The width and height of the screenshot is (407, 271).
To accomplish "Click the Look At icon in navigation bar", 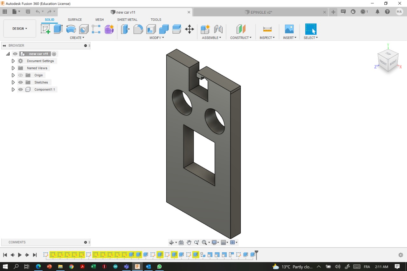I will coord(181,242).
